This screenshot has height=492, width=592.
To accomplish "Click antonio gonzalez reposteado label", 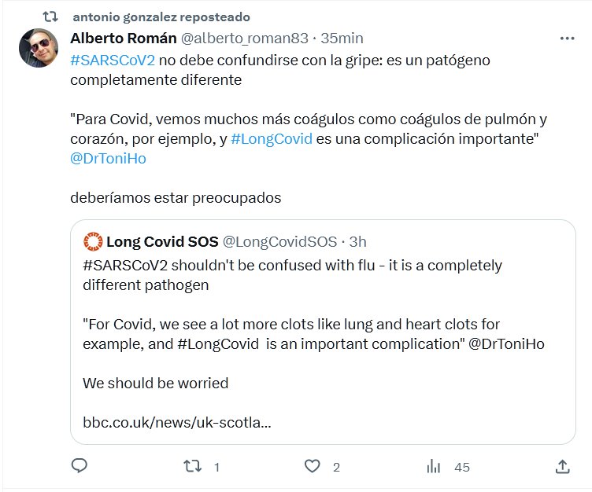I will pyautogui.click(x=161, y=17).
